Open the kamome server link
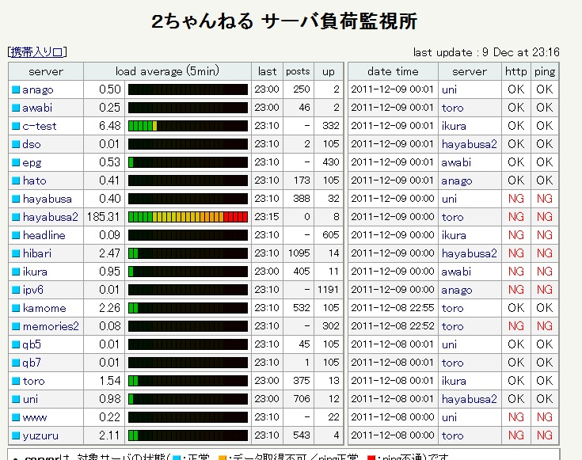The height and width of the screenshot is (460, 582). (x=44, y=308)
